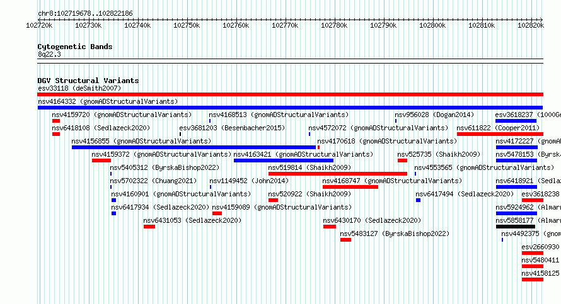Image resolution: width=561 pixels, height=304 pixels.
Task: Select the nsv956028 (Dogan2014) label
Action: click(434, 115)
